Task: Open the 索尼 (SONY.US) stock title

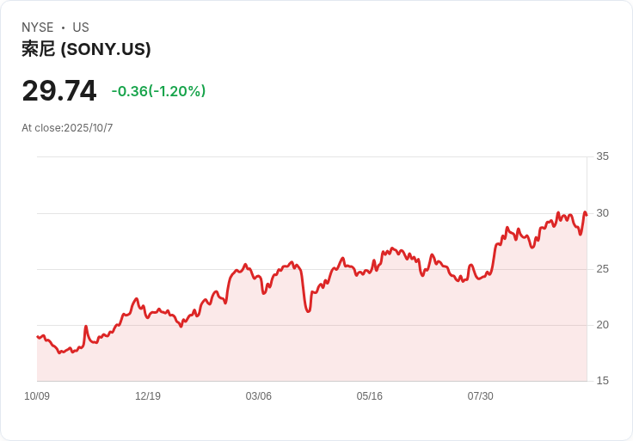Action: tap(86, 49)
